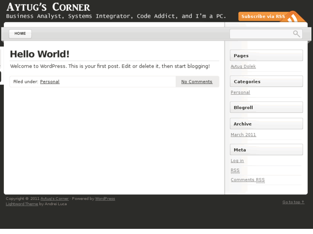This screenshot has width=313, height=234.
Task: Click the No Comments link
Action: [x=197, y=82]
